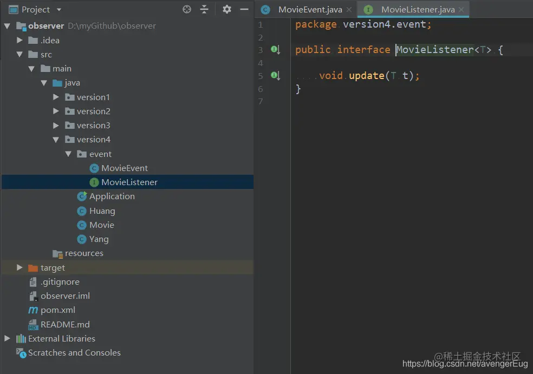Collapse the src folder arrow
Viewport: 533px width, 374px height.
click(19, 54)
